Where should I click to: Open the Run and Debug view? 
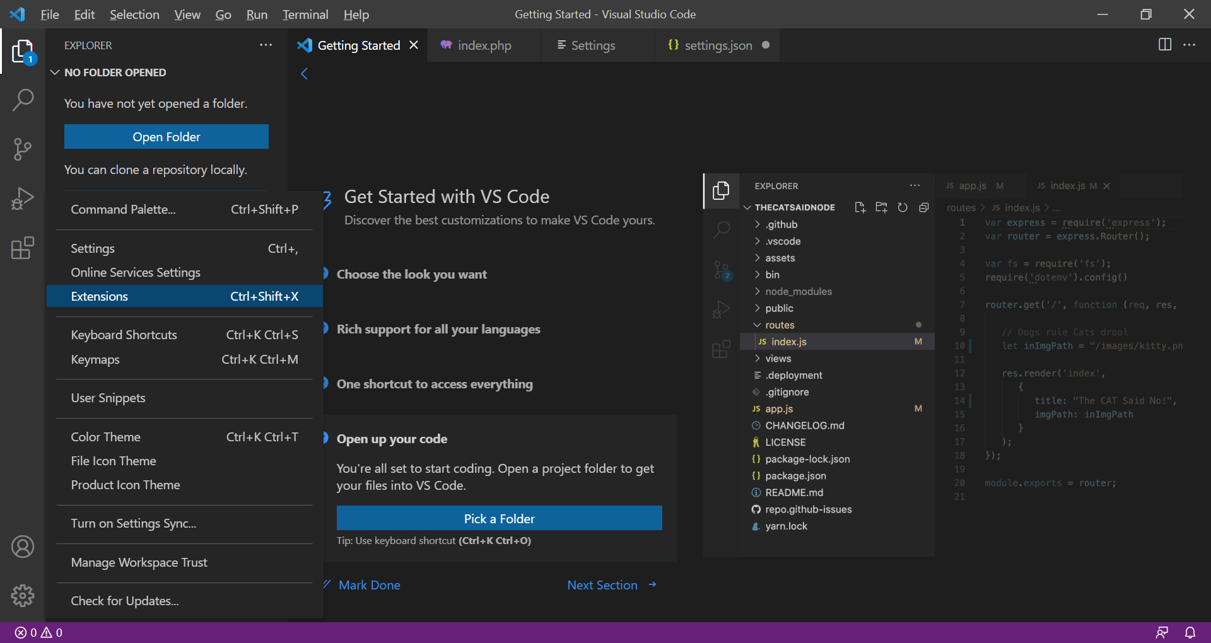click(23, 198)
